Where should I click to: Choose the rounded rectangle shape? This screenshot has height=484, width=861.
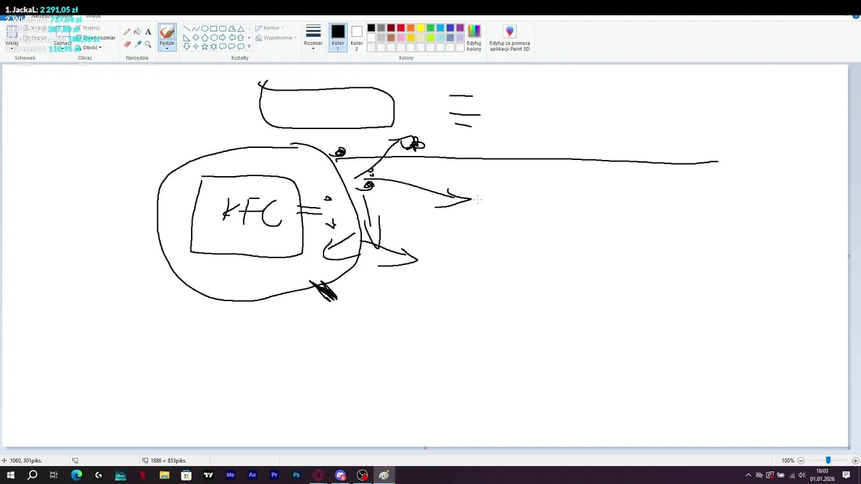click(x=223, y=28)
